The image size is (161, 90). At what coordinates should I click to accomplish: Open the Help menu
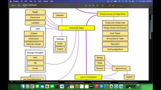pos(52,1)
